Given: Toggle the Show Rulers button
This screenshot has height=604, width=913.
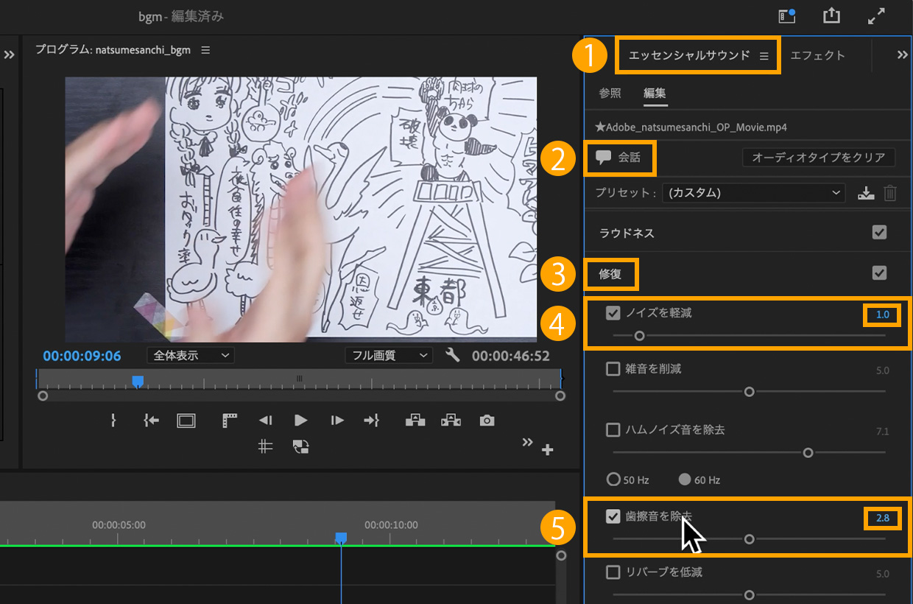Looking at the screenshot, I should point(230,421).
